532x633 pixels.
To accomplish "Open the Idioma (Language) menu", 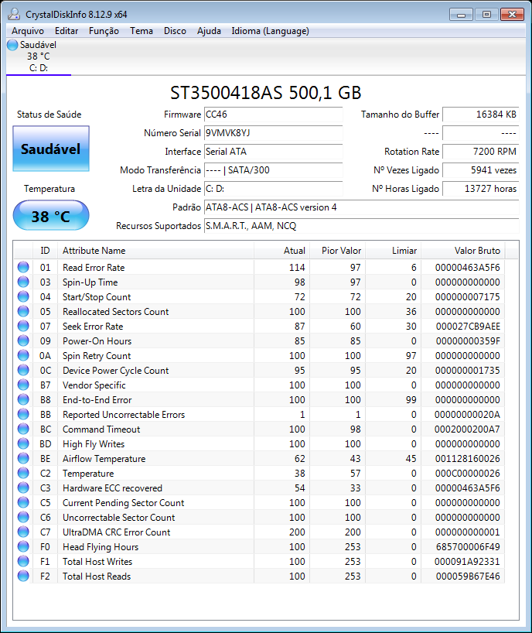I will pos(270,31).
